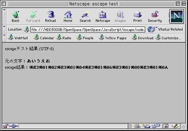The width and height of the screenshot is (188, 131).
Task: Click the Netscape N logo throbber
Action: (177, 16)
